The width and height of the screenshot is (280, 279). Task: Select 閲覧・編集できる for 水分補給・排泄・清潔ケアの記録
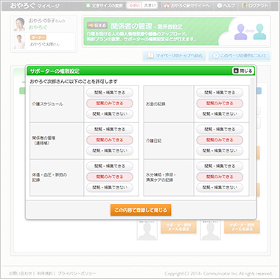tap(220, 166)
